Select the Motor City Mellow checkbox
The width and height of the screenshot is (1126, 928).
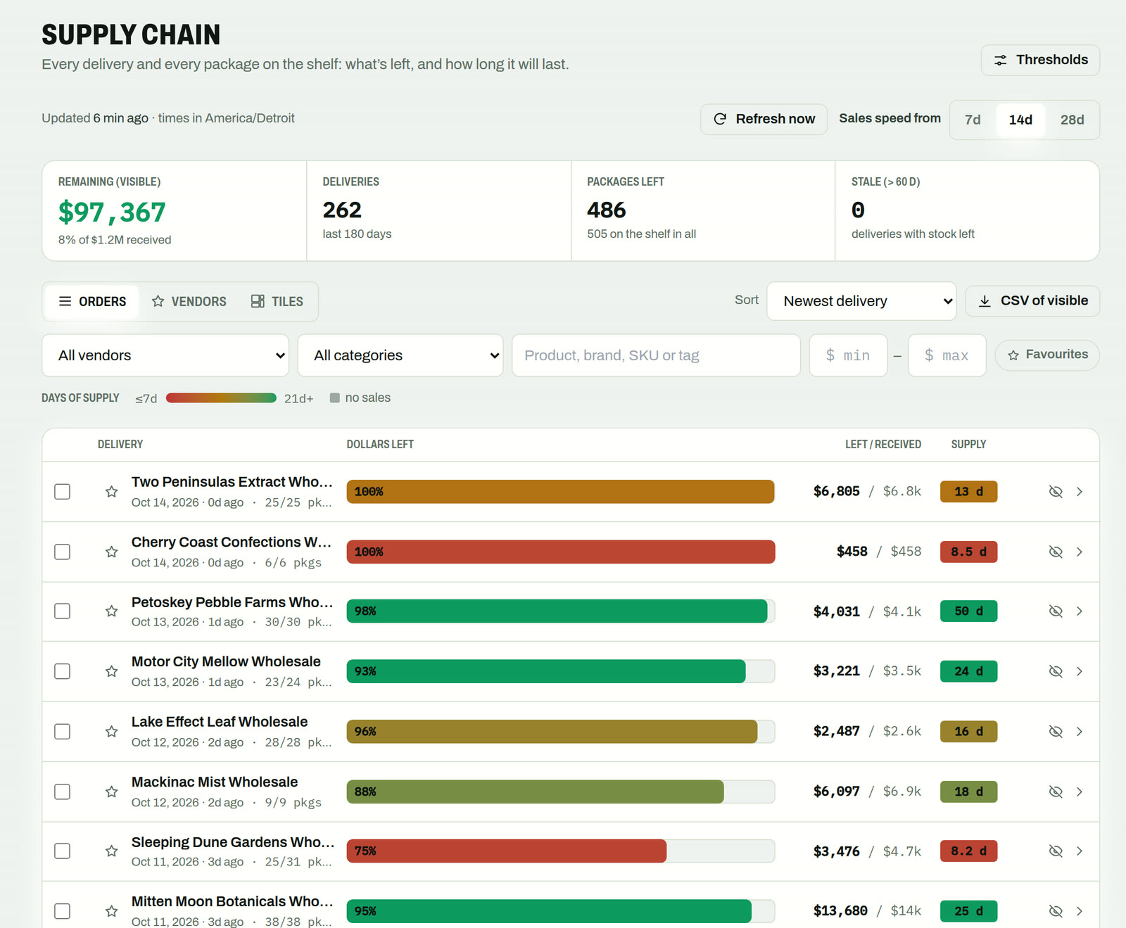tap(63, 671)
